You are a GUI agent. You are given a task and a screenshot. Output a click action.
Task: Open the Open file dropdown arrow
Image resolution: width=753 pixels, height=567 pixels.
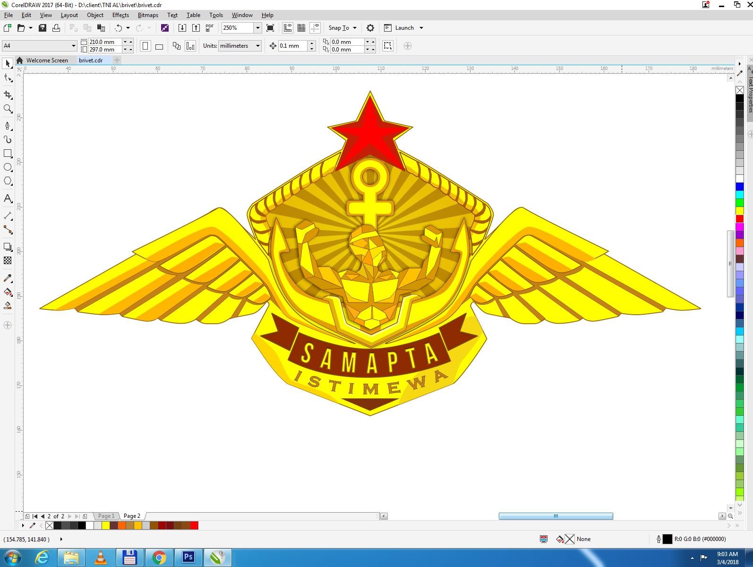click(x=31, y=28)
